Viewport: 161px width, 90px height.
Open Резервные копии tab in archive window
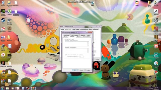pyautogui.click(x=84, y=29)
